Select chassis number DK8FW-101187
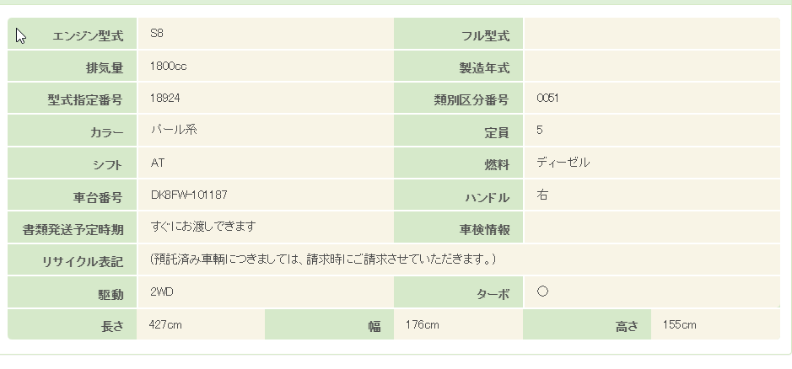 (189, 195)
